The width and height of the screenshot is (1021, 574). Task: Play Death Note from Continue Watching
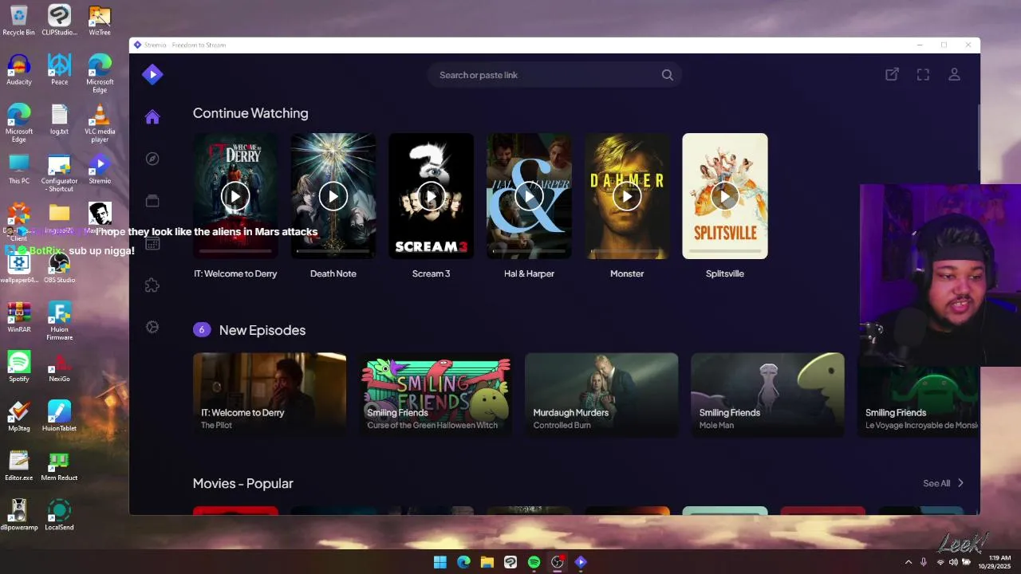tap(333, 196)
